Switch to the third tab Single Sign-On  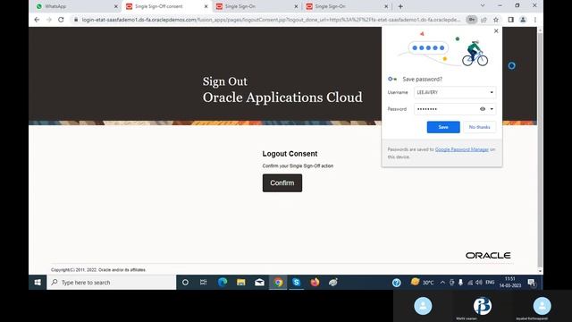point(257,6)
